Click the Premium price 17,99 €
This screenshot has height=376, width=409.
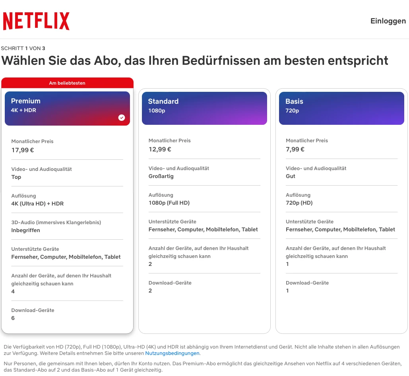point(23,150)
